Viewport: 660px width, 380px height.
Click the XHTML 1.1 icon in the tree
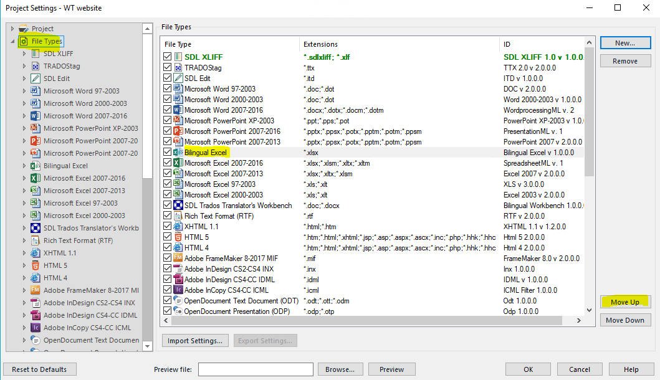(x=36, y=253)
